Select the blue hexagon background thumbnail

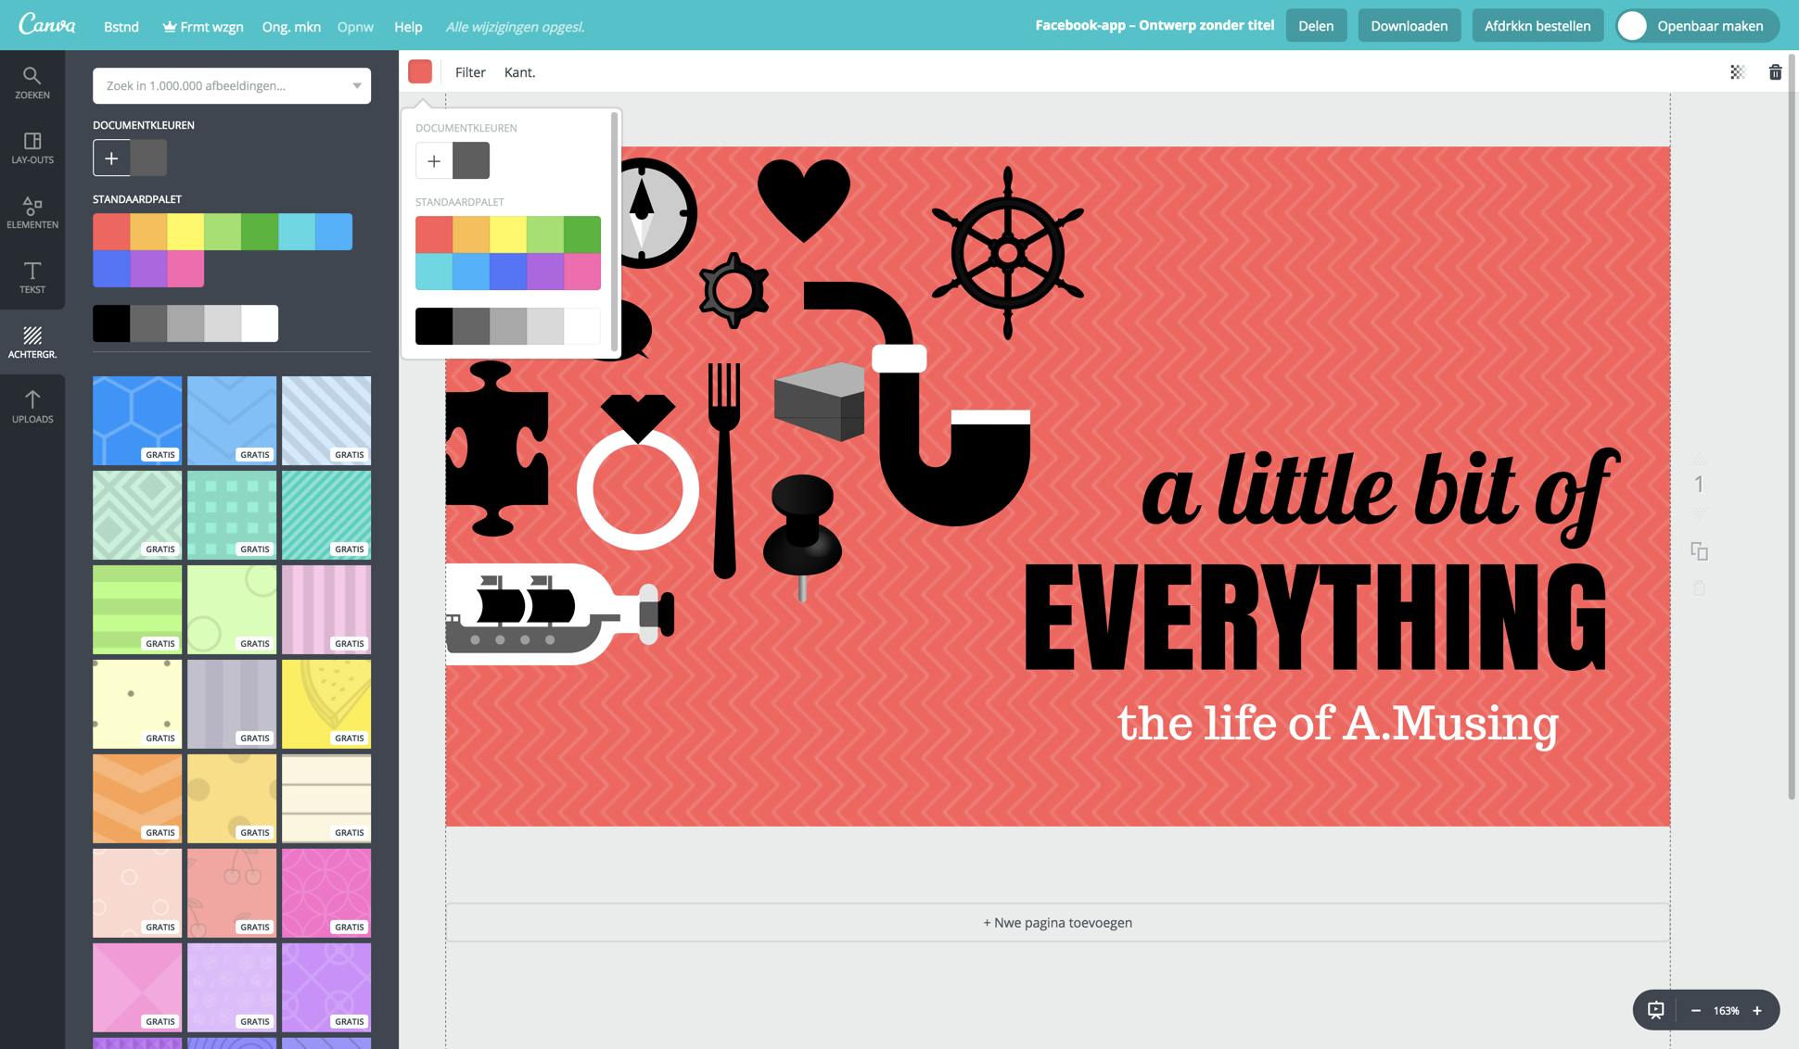coord(137,420)
